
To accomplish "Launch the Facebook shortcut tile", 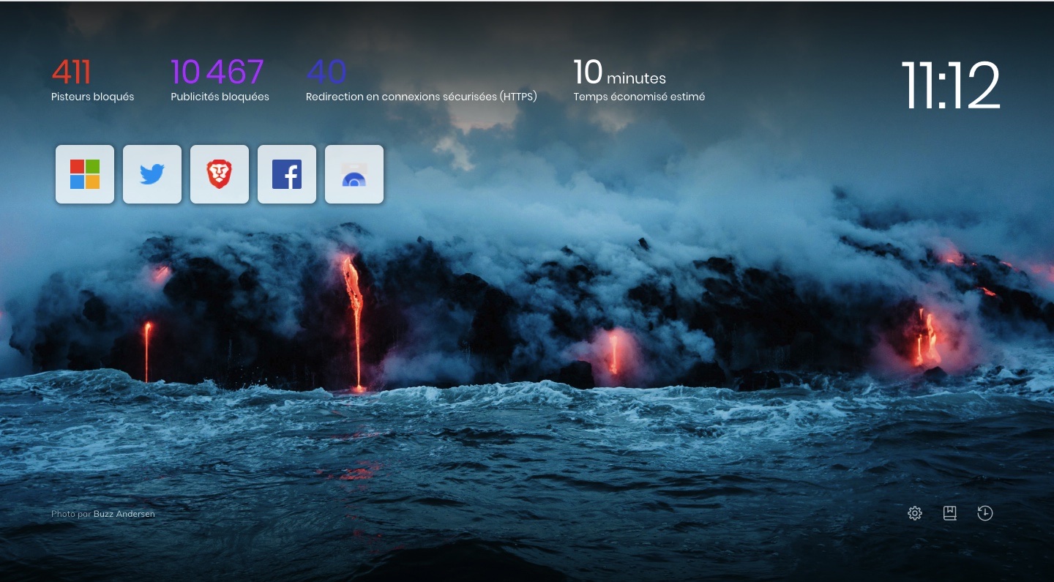I will tap(287, 174).
